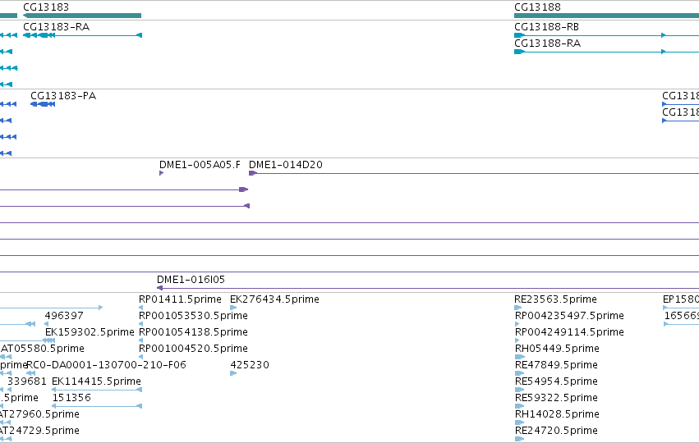The image size is (699, 443).
Task: Select the CG13183 gene bar
Action: point(82,16)
